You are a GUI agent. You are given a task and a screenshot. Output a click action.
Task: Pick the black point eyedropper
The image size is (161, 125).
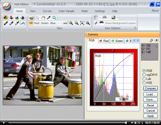pos(6,23)
